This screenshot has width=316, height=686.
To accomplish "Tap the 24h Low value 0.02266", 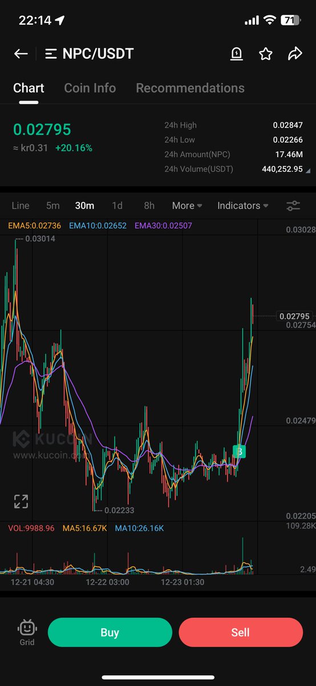I will click(287, 140).
